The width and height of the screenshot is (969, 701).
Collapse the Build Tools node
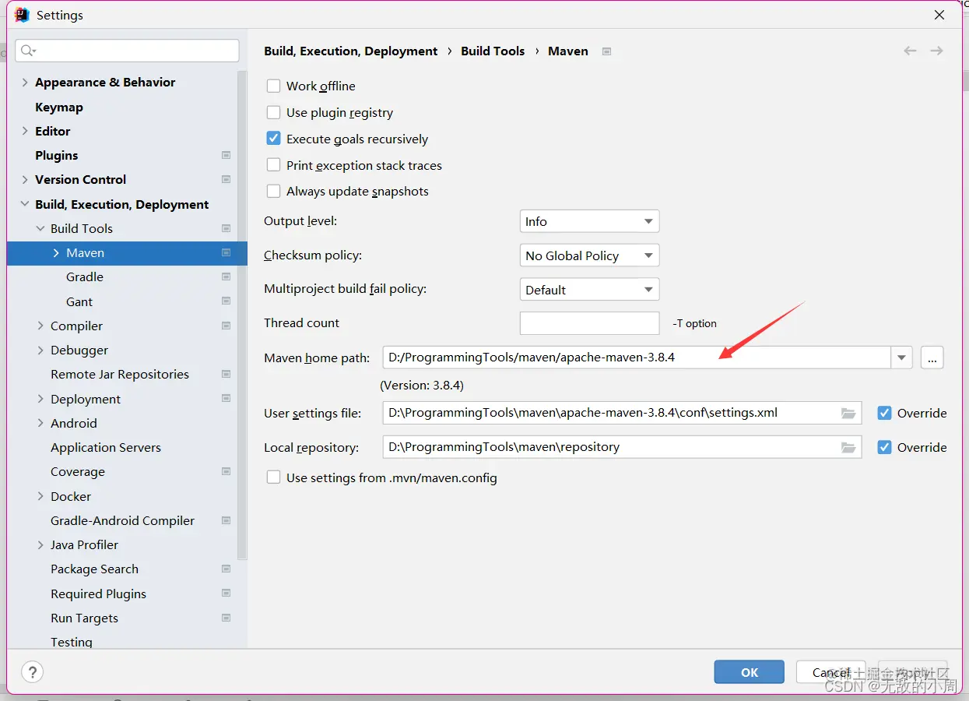point(40,228)
